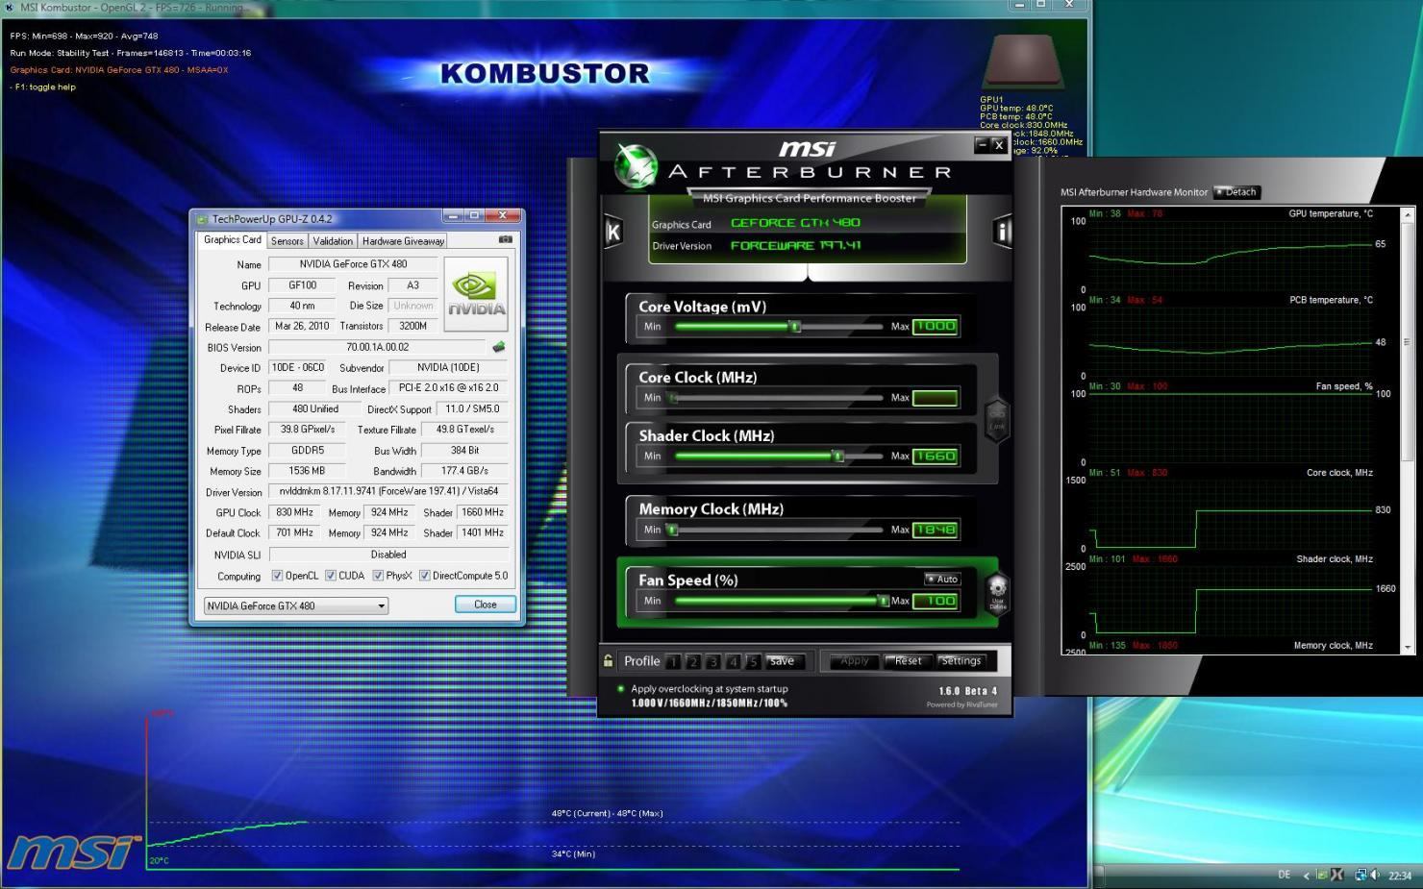Select profile slot 2
Screen dimensions: 1423x889
pyautogui.click(x=693, y=661)
